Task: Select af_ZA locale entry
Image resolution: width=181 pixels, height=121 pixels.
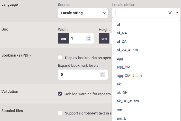Action: [x=122, y=42]
